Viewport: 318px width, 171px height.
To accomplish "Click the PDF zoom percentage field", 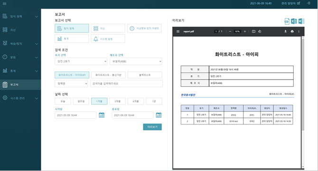I will [x=237, y=31].
